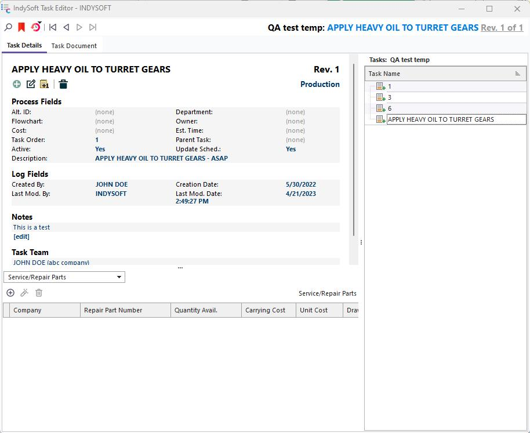Open the Task Name column options icon
530x433 pixels.
[x=517, y=74]
